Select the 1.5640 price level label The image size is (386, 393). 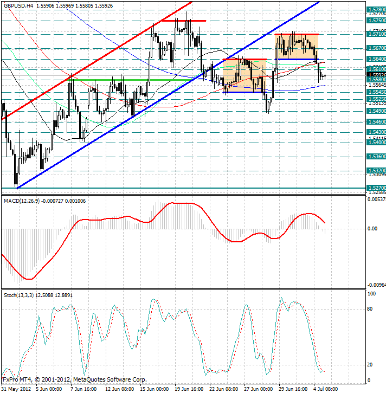pyautogui.click(x=376, y=59)
